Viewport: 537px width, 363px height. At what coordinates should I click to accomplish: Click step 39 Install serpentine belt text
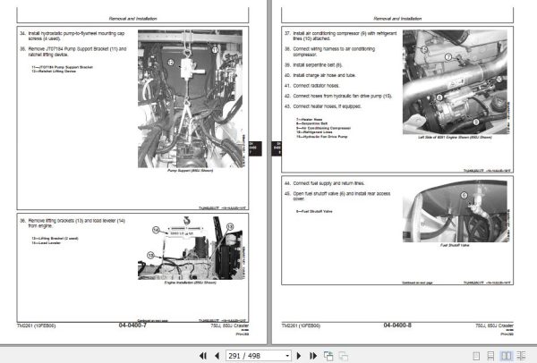(313, 64)
